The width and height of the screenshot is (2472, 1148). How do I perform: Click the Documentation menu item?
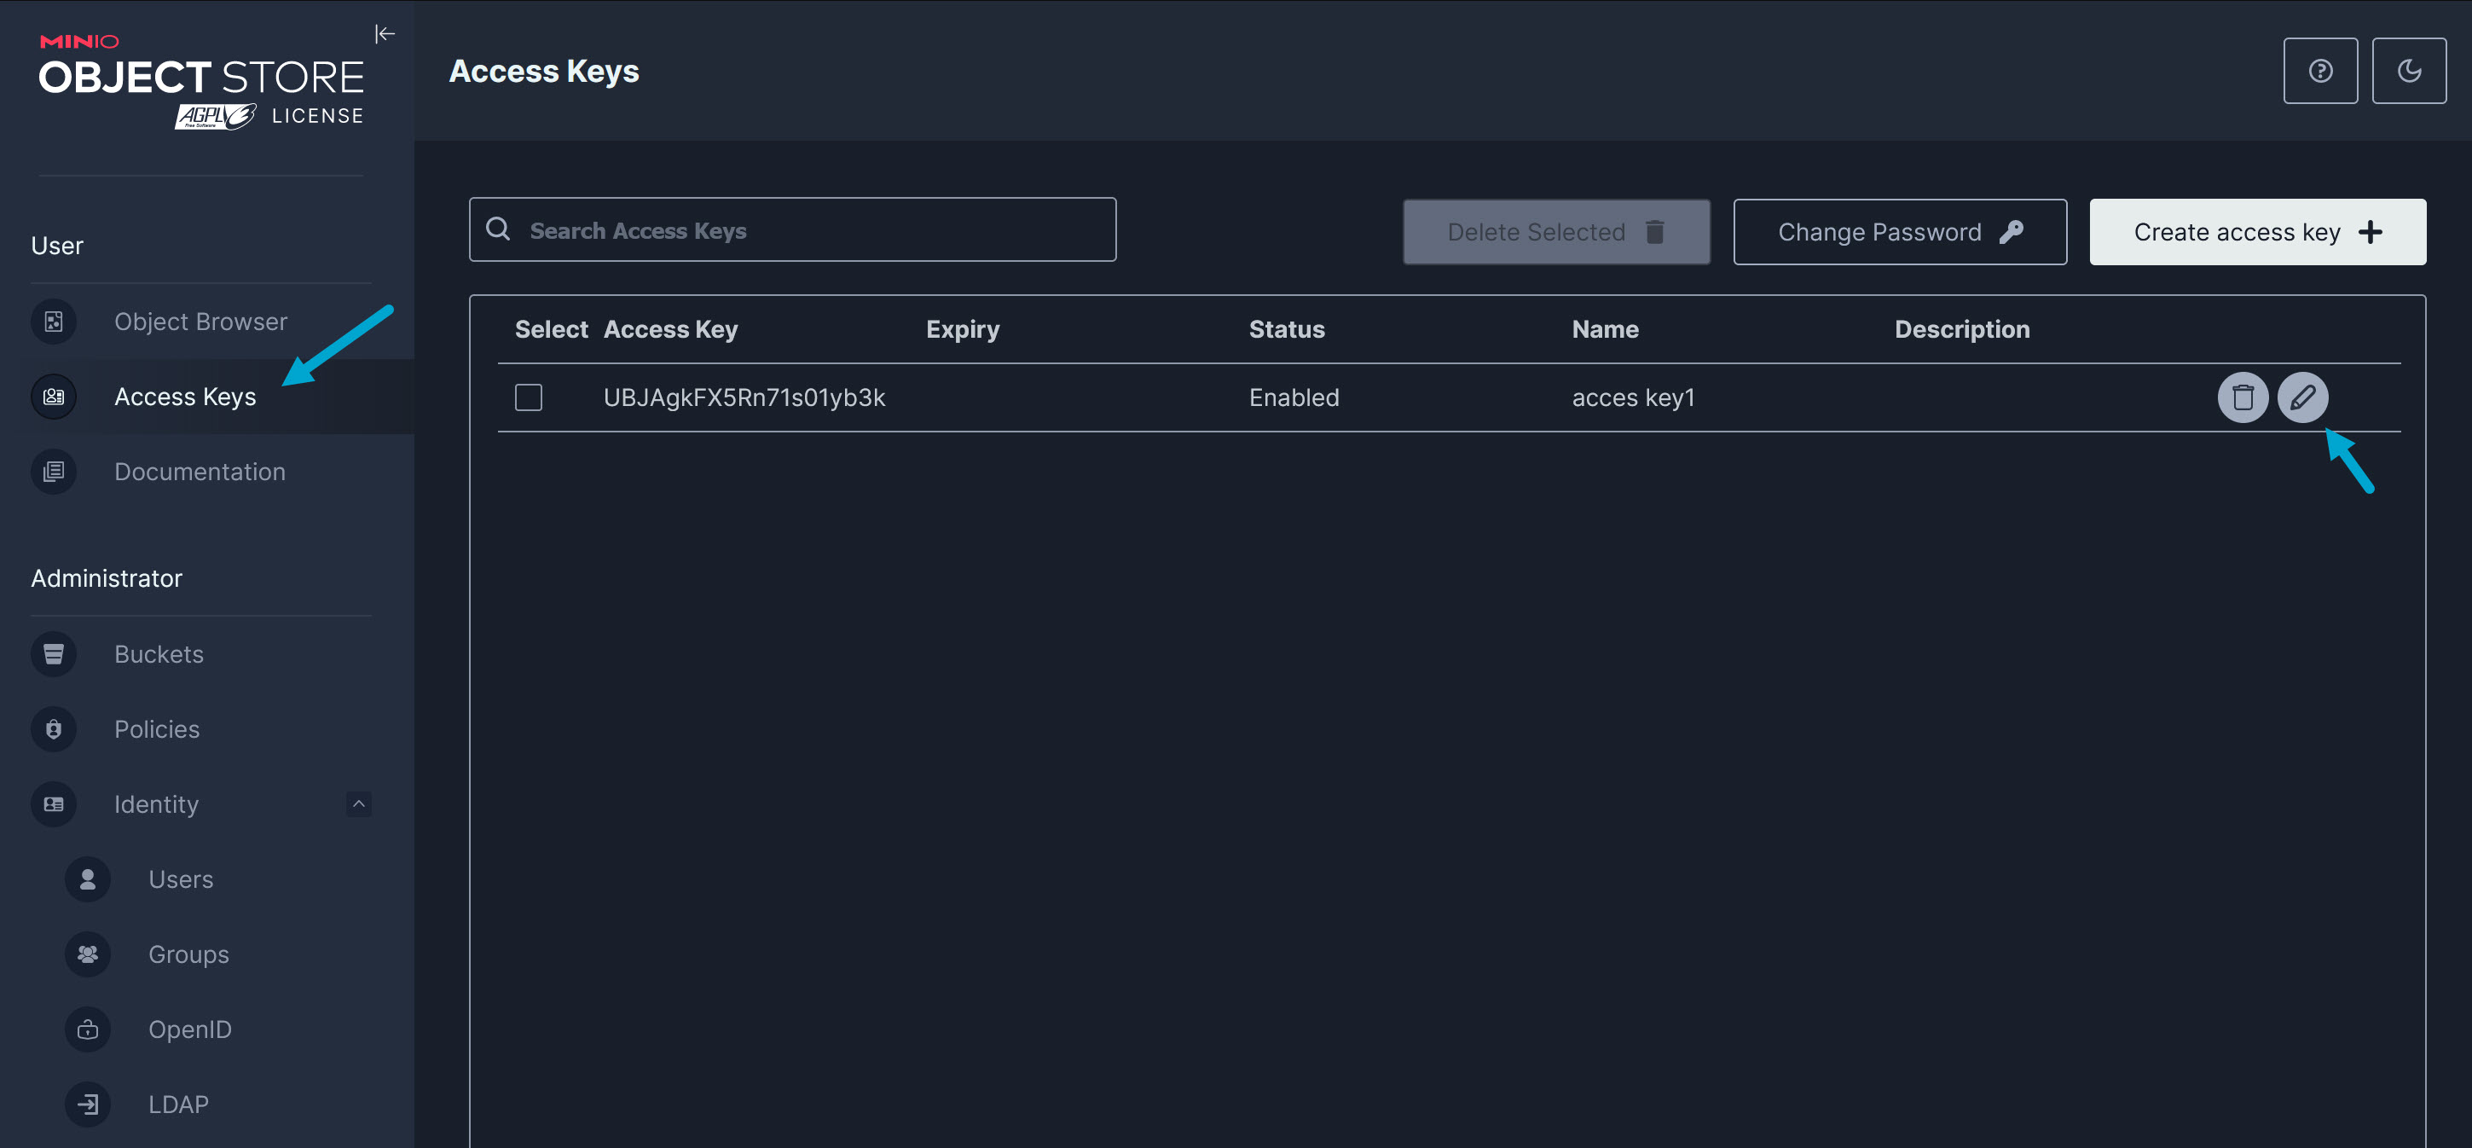tap(199, 470)
